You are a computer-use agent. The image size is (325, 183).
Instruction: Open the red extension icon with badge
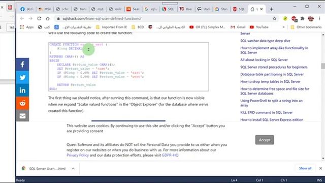pos(294,19)
